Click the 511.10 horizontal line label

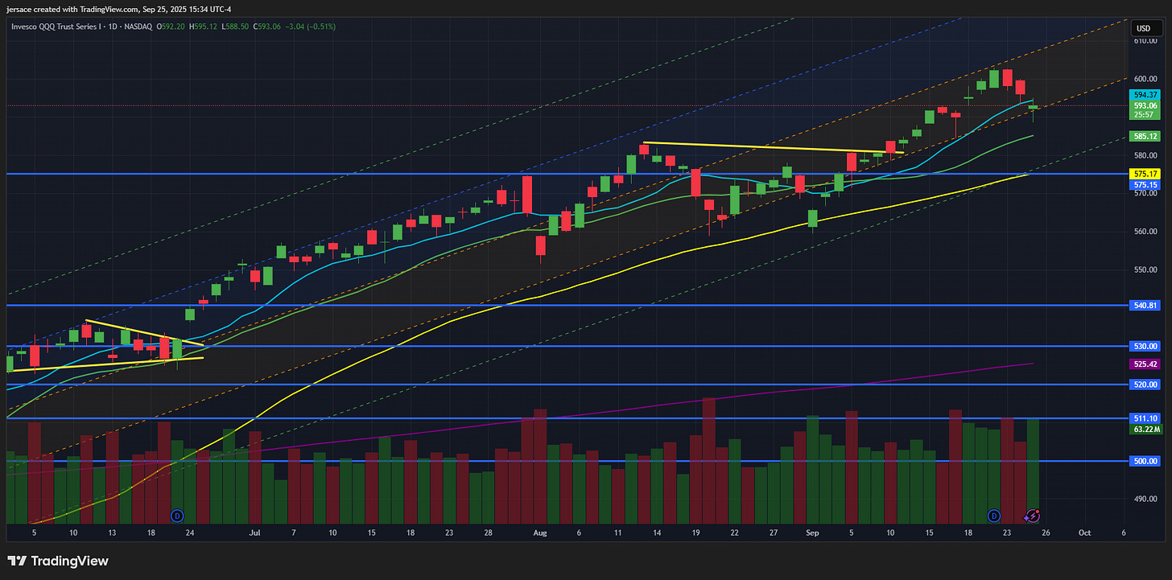(x=1145, y=418)
